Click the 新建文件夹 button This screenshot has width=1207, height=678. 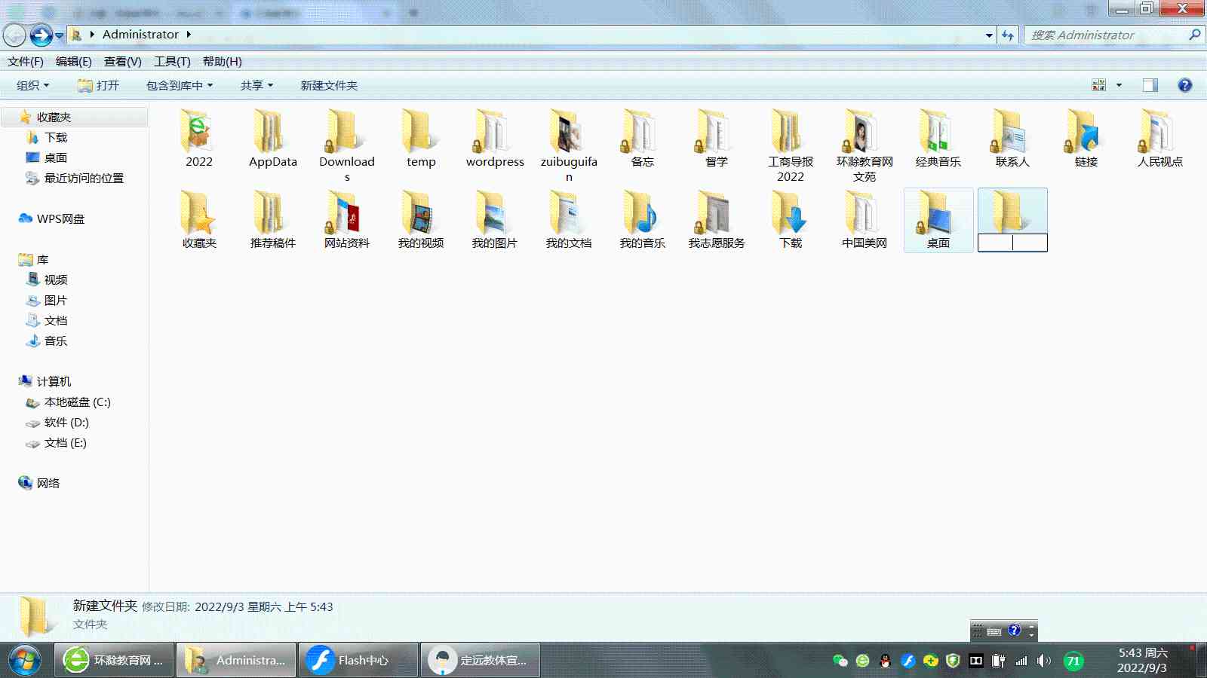pos(329,85)
